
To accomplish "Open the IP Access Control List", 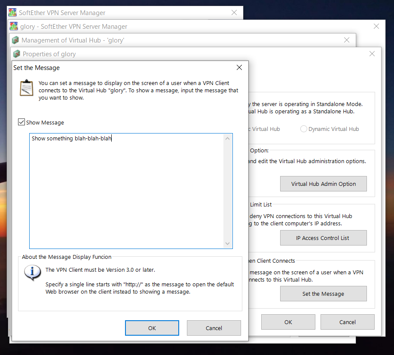I will 324,238.
